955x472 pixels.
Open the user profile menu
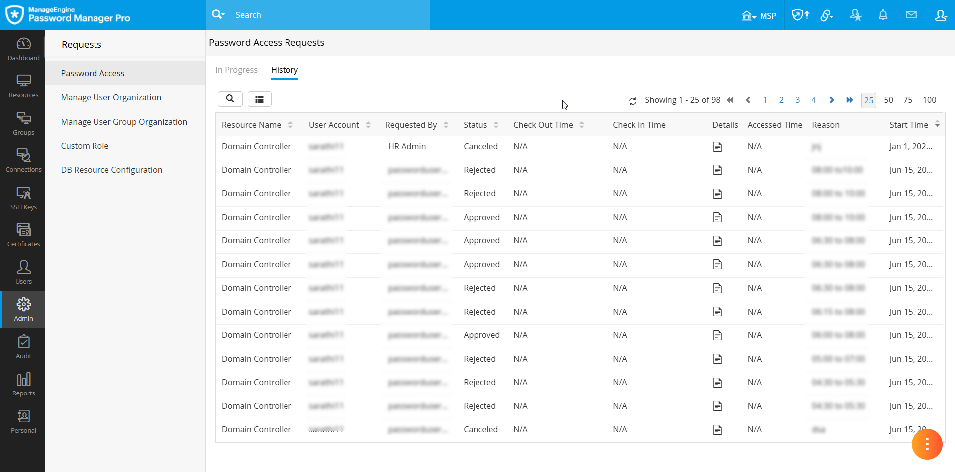940,15
